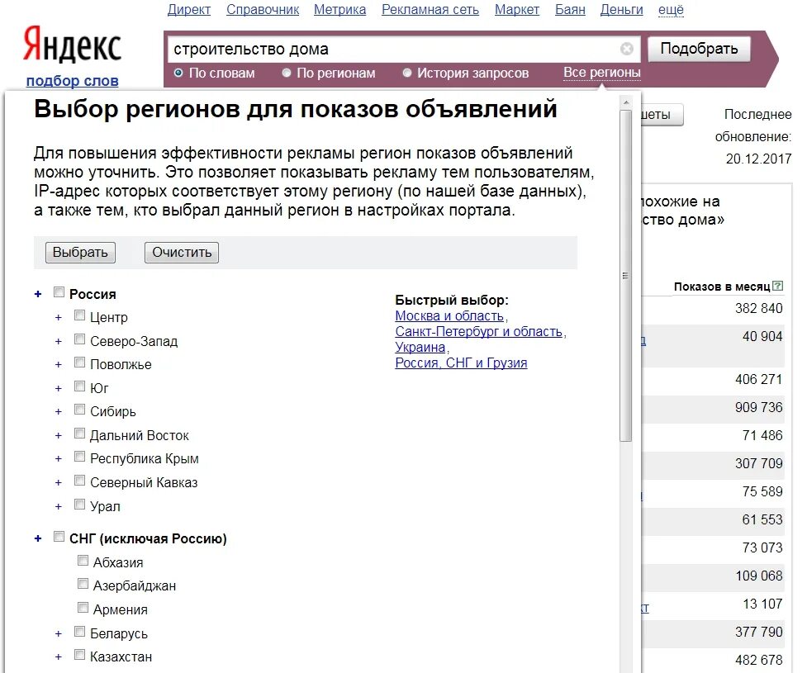Open the Все регионы region selector

[x=601, y=73]
